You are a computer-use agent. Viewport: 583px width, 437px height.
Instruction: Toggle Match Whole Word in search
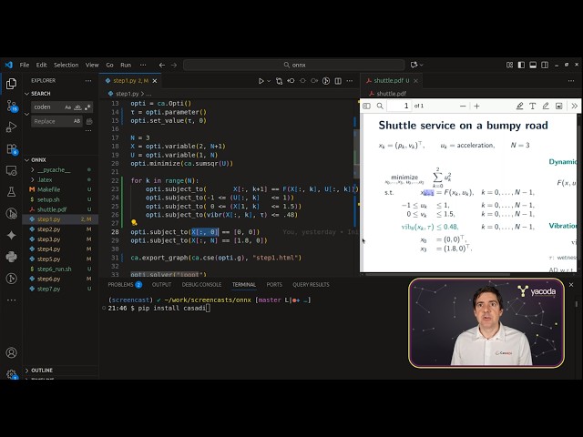click(x=77, y=107)
